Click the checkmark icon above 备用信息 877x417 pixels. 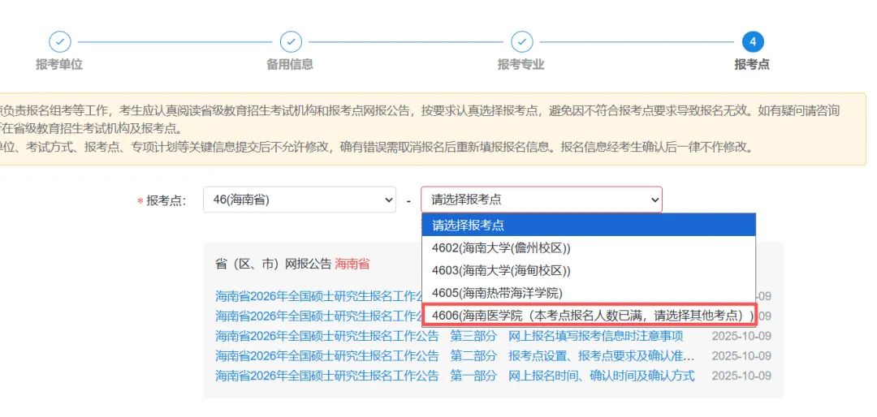(290, 41)
